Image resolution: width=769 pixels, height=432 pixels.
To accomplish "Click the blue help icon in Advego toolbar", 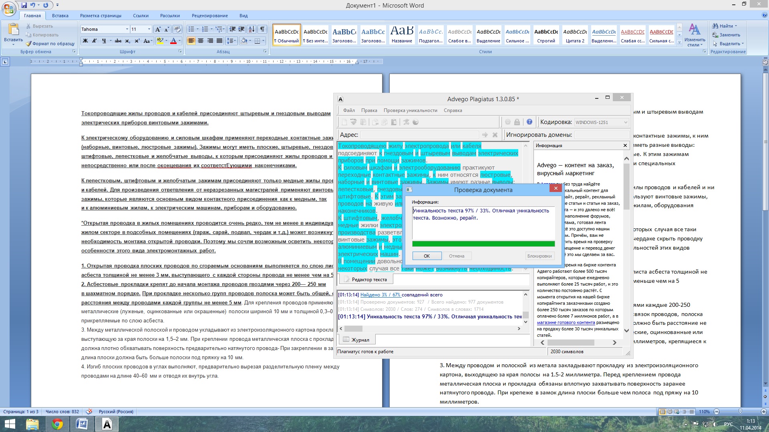I will pos(529,122).
